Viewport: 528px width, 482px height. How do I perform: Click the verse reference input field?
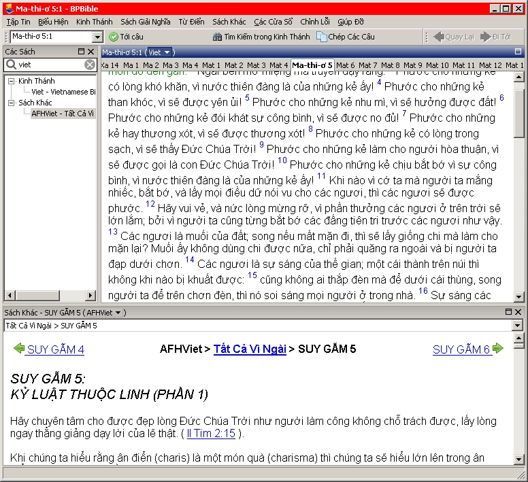point(52,37)
